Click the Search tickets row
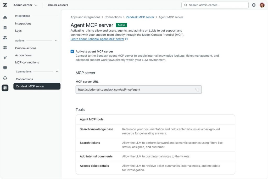268x179 pixels. [x=155, y=145]
